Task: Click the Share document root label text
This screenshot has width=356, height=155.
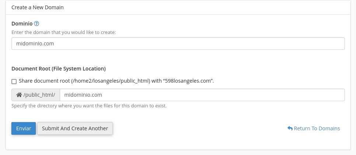Action: 116,81
